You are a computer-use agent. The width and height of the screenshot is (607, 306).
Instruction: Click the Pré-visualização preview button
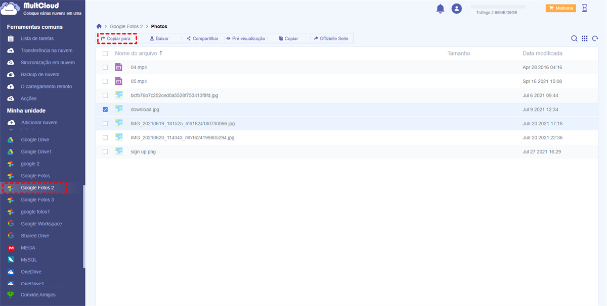245,38
